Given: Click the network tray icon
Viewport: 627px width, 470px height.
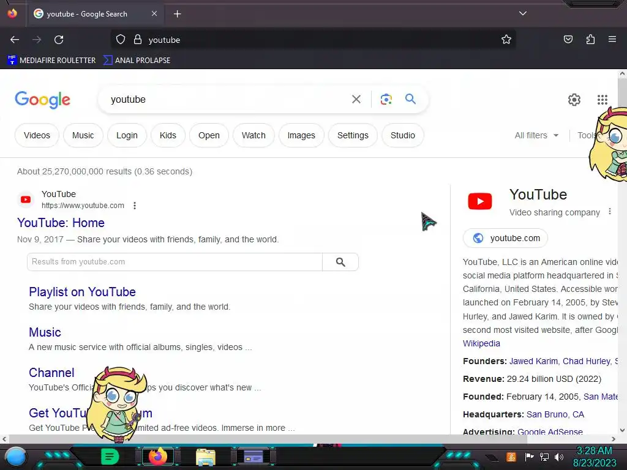Looking at the screenshot, I should [x=544, y=457].
